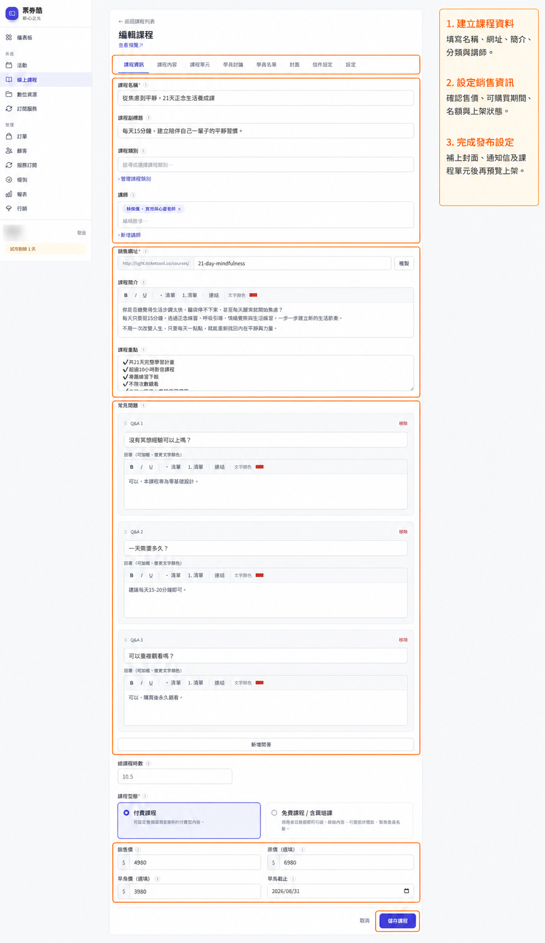545x943 pixels.
Task: Click info icon beside 銷售網址
Action: 146,251
